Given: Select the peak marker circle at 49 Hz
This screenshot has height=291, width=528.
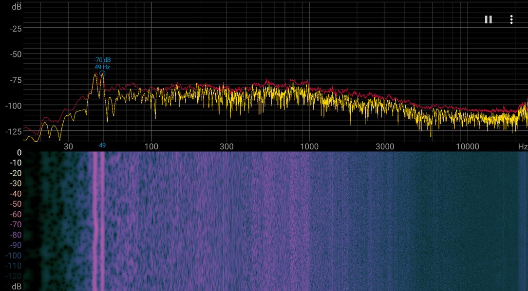Looking at the screenshot, I should pos(102,73).
